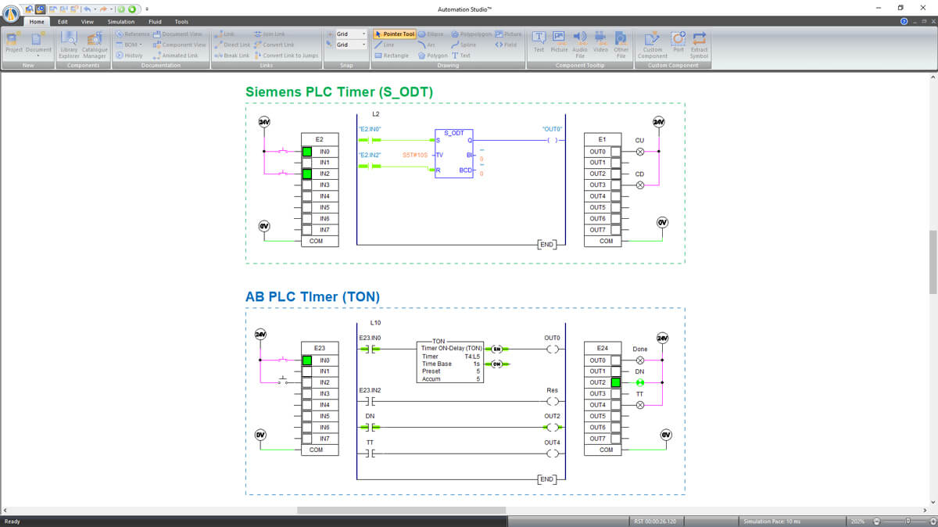Click the Link command in Links group
The width and height of the screenshot is (938, 527).
tap(224, 34)
